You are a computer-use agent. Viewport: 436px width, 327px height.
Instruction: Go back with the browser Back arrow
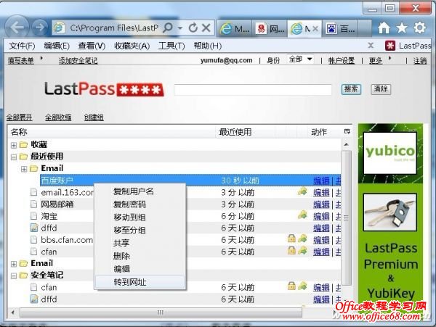pyautogui.click(x=17, y=28)
